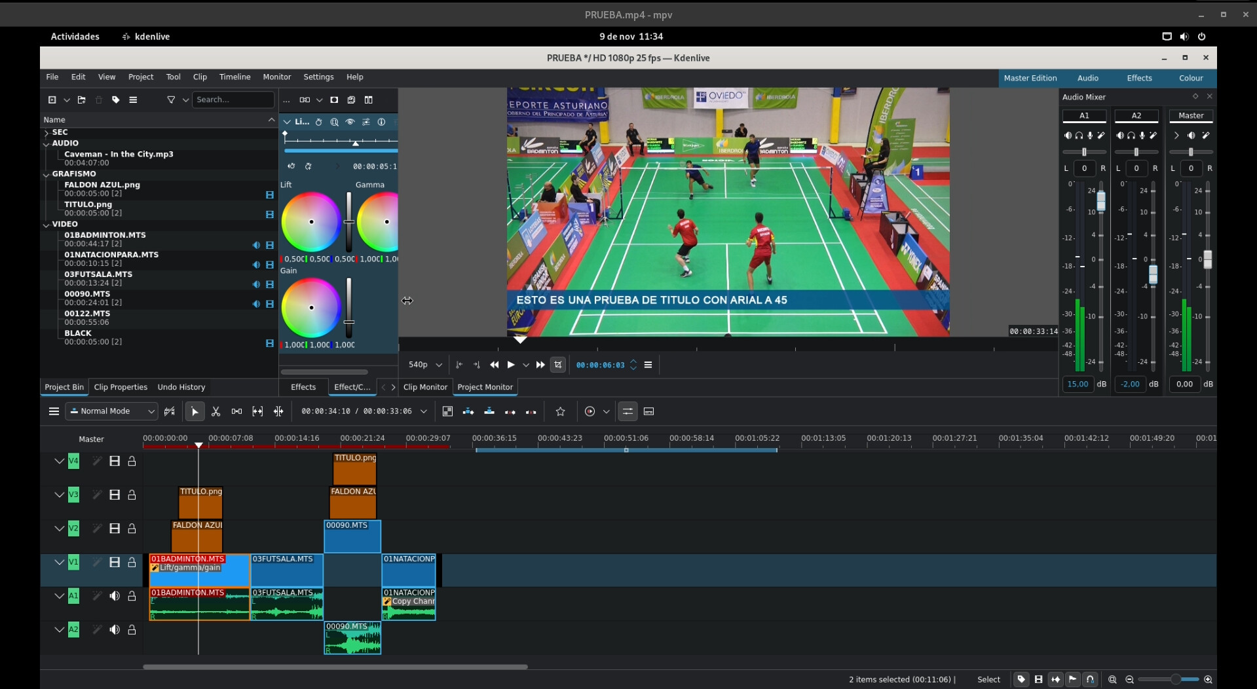Select the razor cut tool
1257x689 pixels.
tap(216, 411)
